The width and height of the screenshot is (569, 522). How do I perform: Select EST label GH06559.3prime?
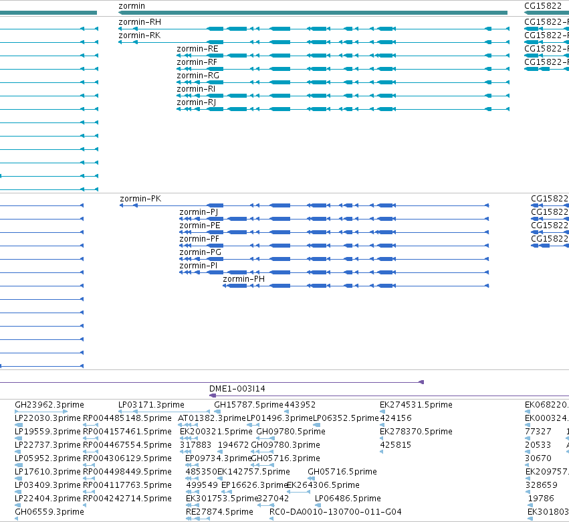[x=49, y=512]
